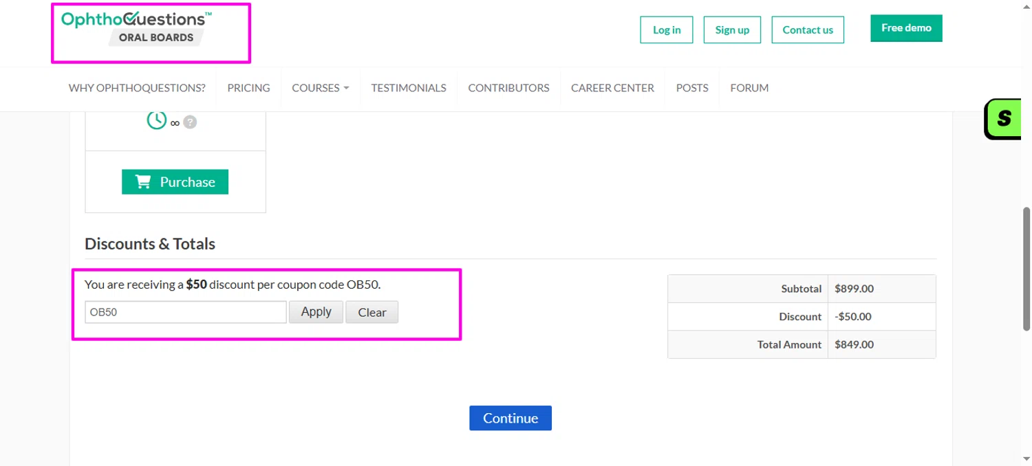Viewport: 1032px width, 466px height.
Task: Click the blue Continue button
Action: [x=510, y=418]
